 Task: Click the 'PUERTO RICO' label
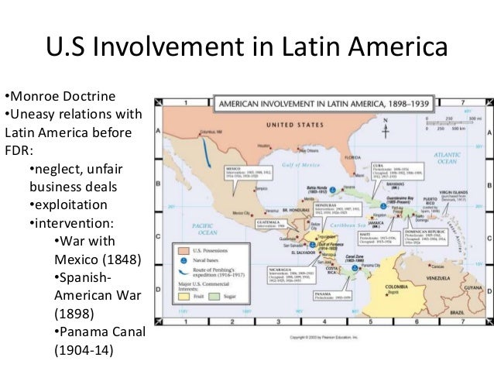coord(430,201)
